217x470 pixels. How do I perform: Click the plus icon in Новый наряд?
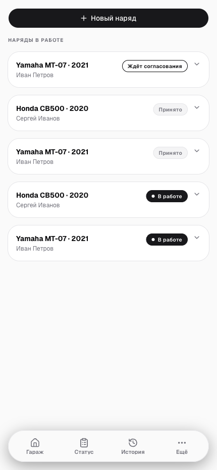point(84,18)
